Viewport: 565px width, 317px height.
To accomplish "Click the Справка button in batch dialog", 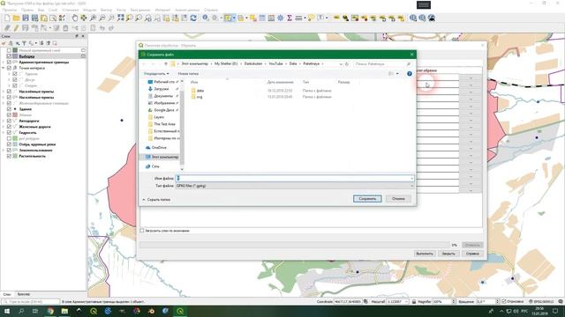I will (472, 254).
